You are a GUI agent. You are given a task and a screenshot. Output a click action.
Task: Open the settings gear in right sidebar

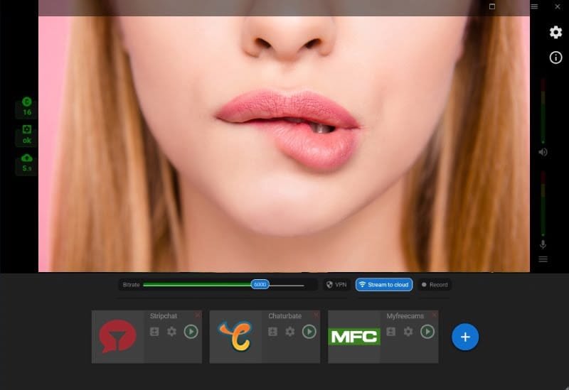[x=555, y=32]
